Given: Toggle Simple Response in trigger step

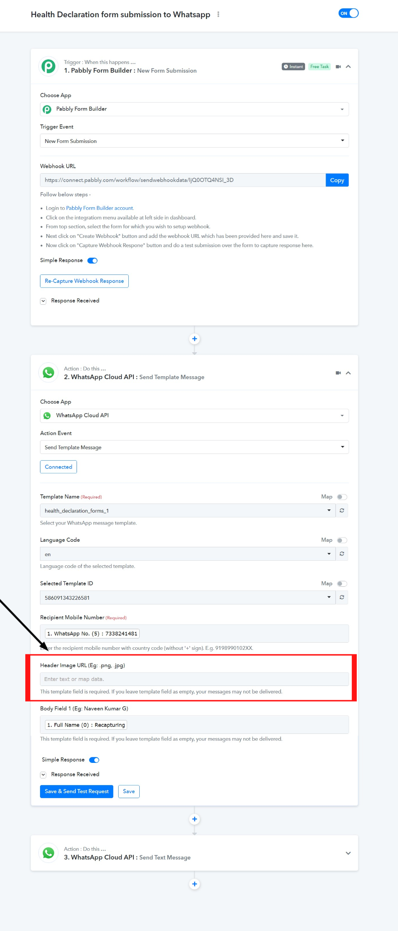Looking at the screenshot, I should (x=93, y=261).
